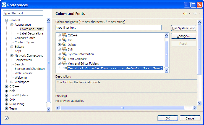Click the help question mark icon
The width and height of the screenshot is (204, 125).
tap(7, 118)
